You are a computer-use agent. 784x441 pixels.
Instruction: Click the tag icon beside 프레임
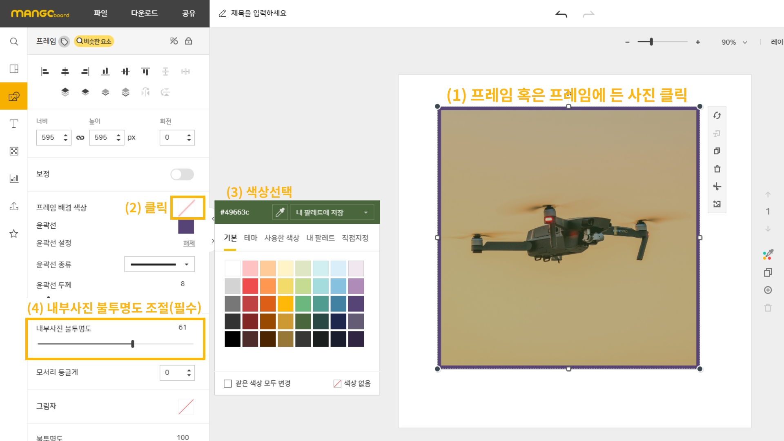click(x=64, y=42)
